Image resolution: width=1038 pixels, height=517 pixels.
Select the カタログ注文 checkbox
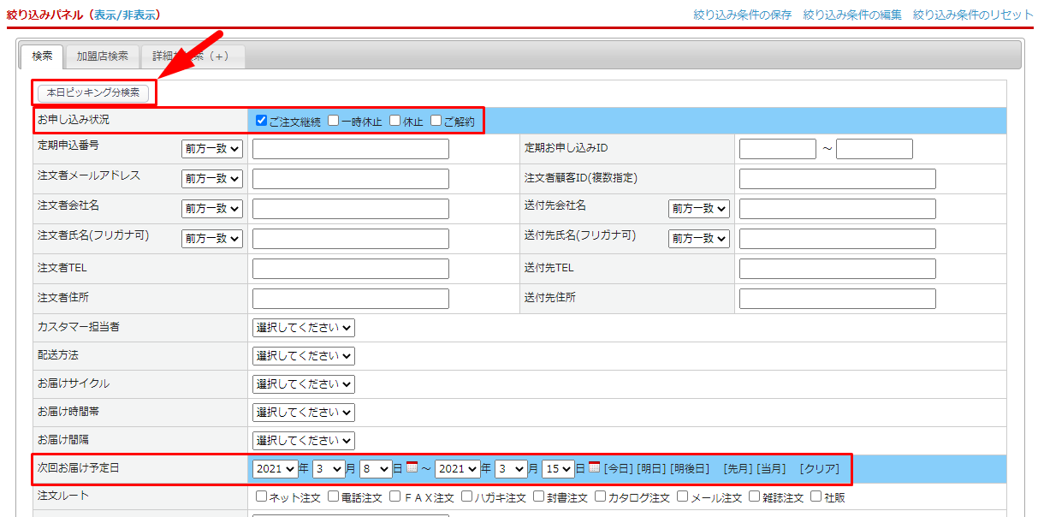pos(601,496)
